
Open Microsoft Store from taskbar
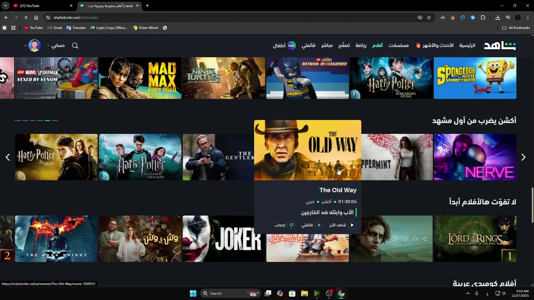292,293
